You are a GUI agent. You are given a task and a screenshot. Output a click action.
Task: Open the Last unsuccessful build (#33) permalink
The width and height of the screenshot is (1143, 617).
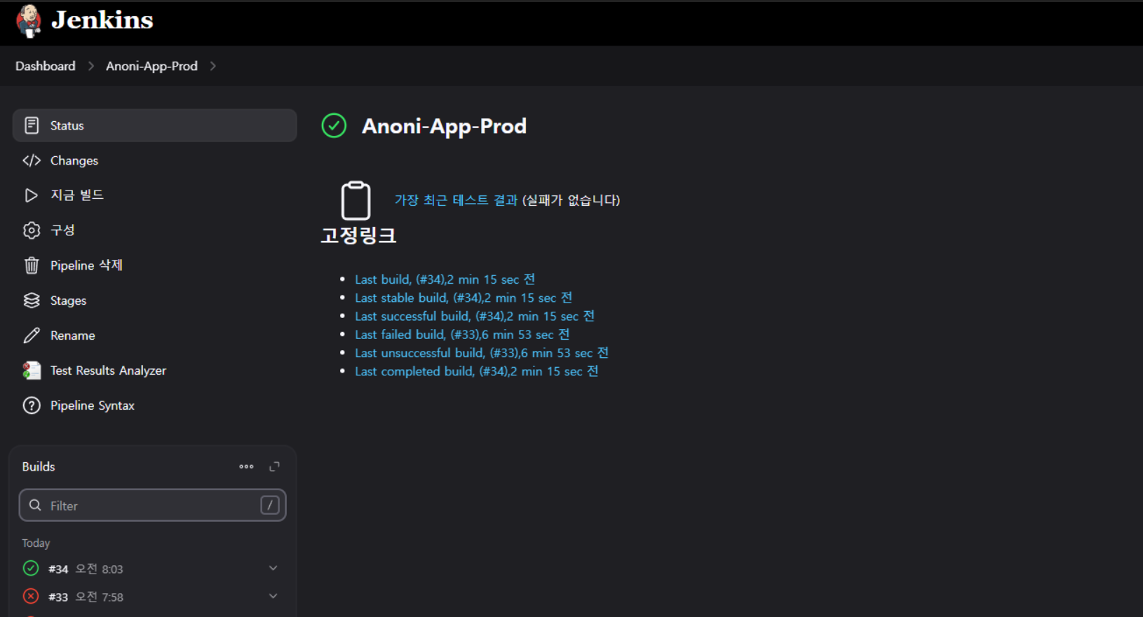click(x=482, y=353)
